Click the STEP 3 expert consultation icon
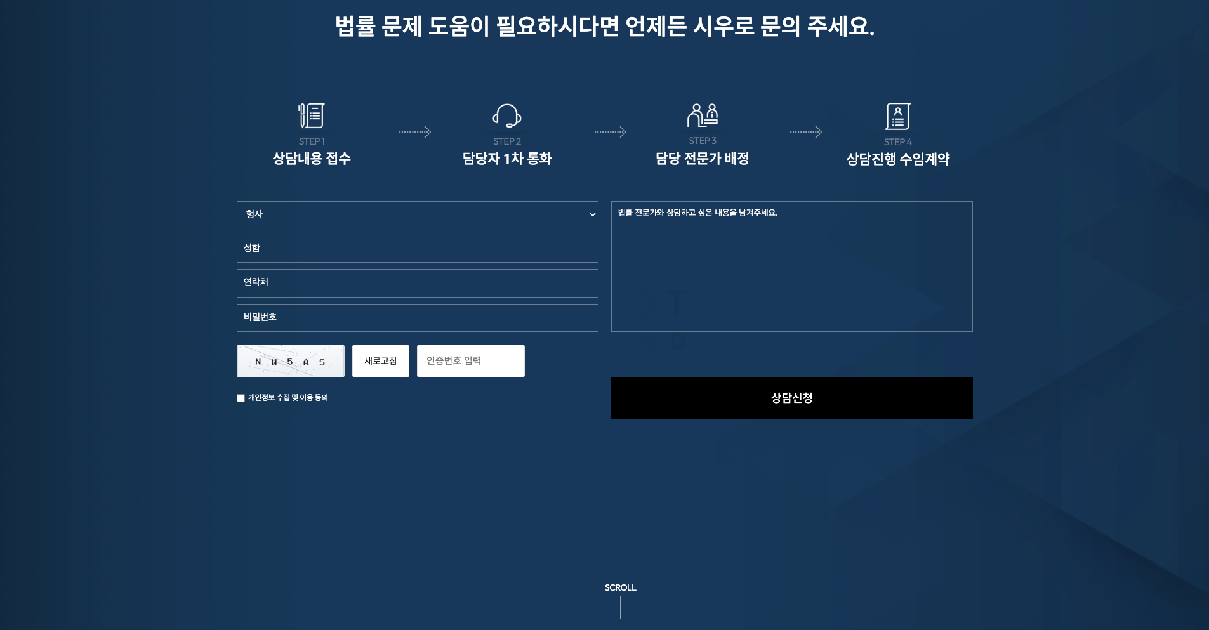Viewport: 1209px width, 630px height. click(703, 115)
